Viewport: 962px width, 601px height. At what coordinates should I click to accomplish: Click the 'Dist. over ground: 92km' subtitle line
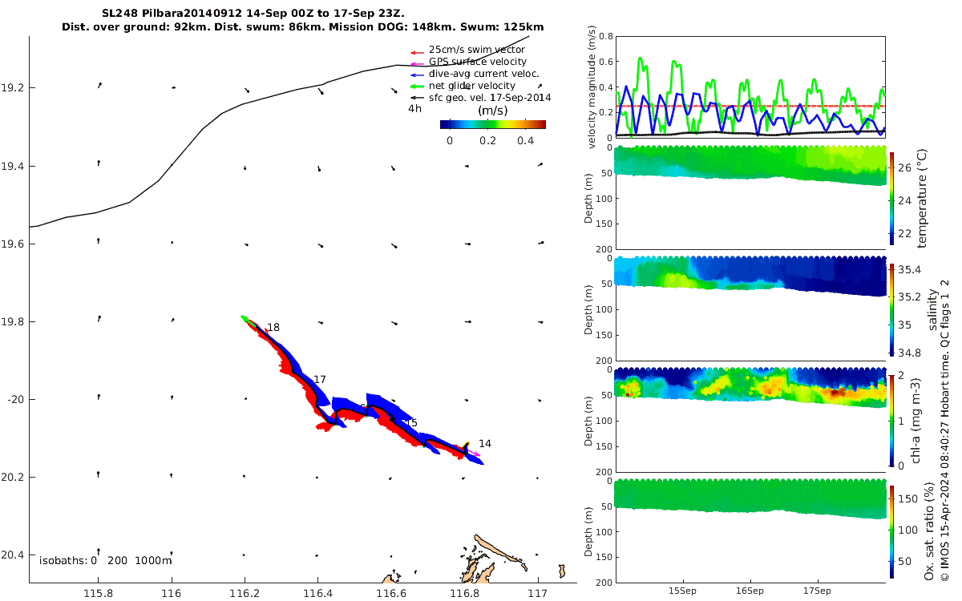pos(302,27)
